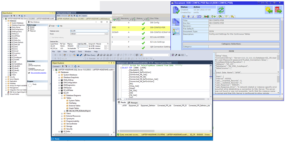This screenshot has width=286, height=142.
Task: Switch to the SQLQuery1.sql editor tab
Action: point(132,63)
